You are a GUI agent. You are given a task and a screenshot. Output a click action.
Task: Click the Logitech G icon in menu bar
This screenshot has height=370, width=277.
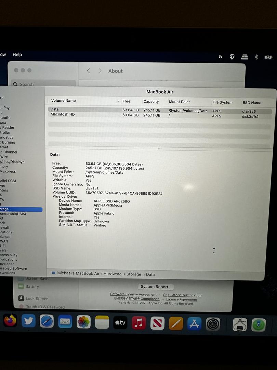point(220,57)
